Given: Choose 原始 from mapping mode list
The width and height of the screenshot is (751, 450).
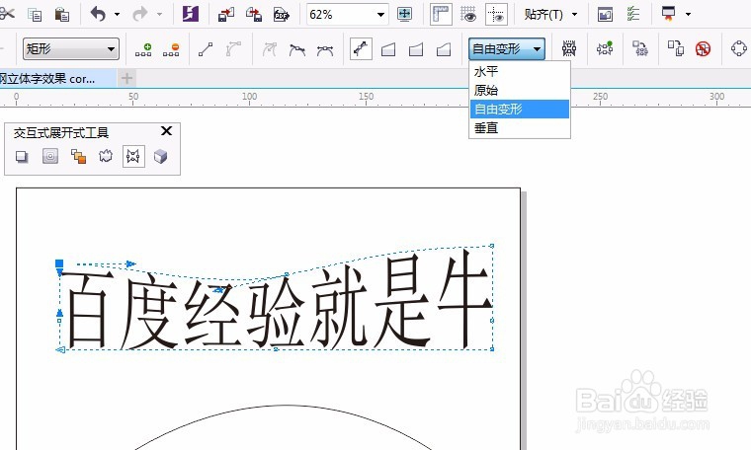Looking at the screenshot, I should tap(520, 91).
